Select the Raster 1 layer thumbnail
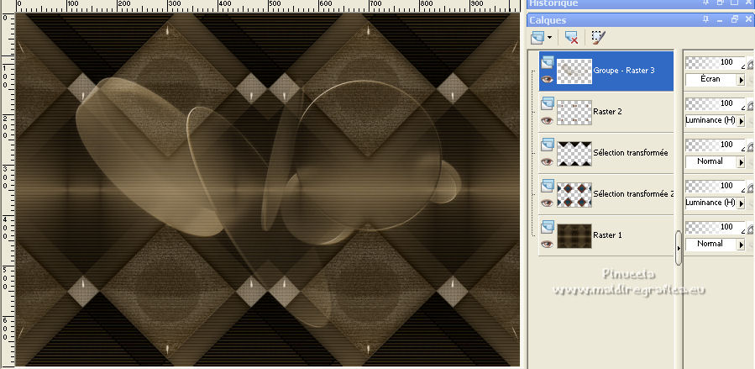The height and width of the screenshot is (369, 755). point(574,236)
